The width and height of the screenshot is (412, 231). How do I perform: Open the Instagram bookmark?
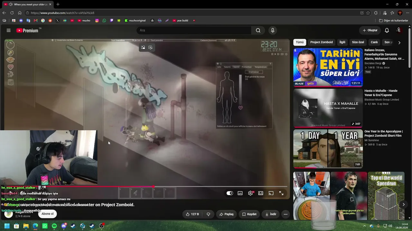click(x=97, y=21)
